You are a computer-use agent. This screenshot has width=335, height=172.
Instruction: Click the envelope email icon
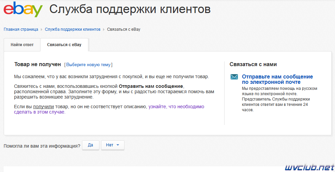tap(234, 77)
